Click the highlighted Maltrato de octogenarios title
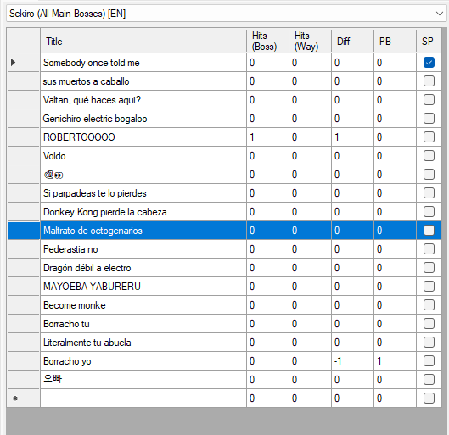 143,231
